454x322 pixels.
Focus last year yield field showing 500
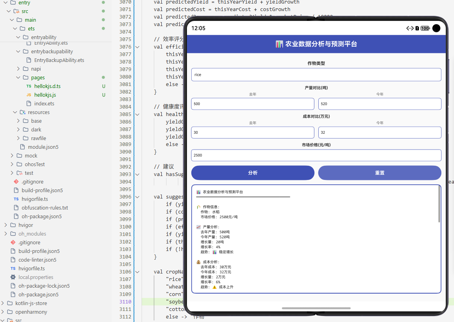tap(252, 104)
